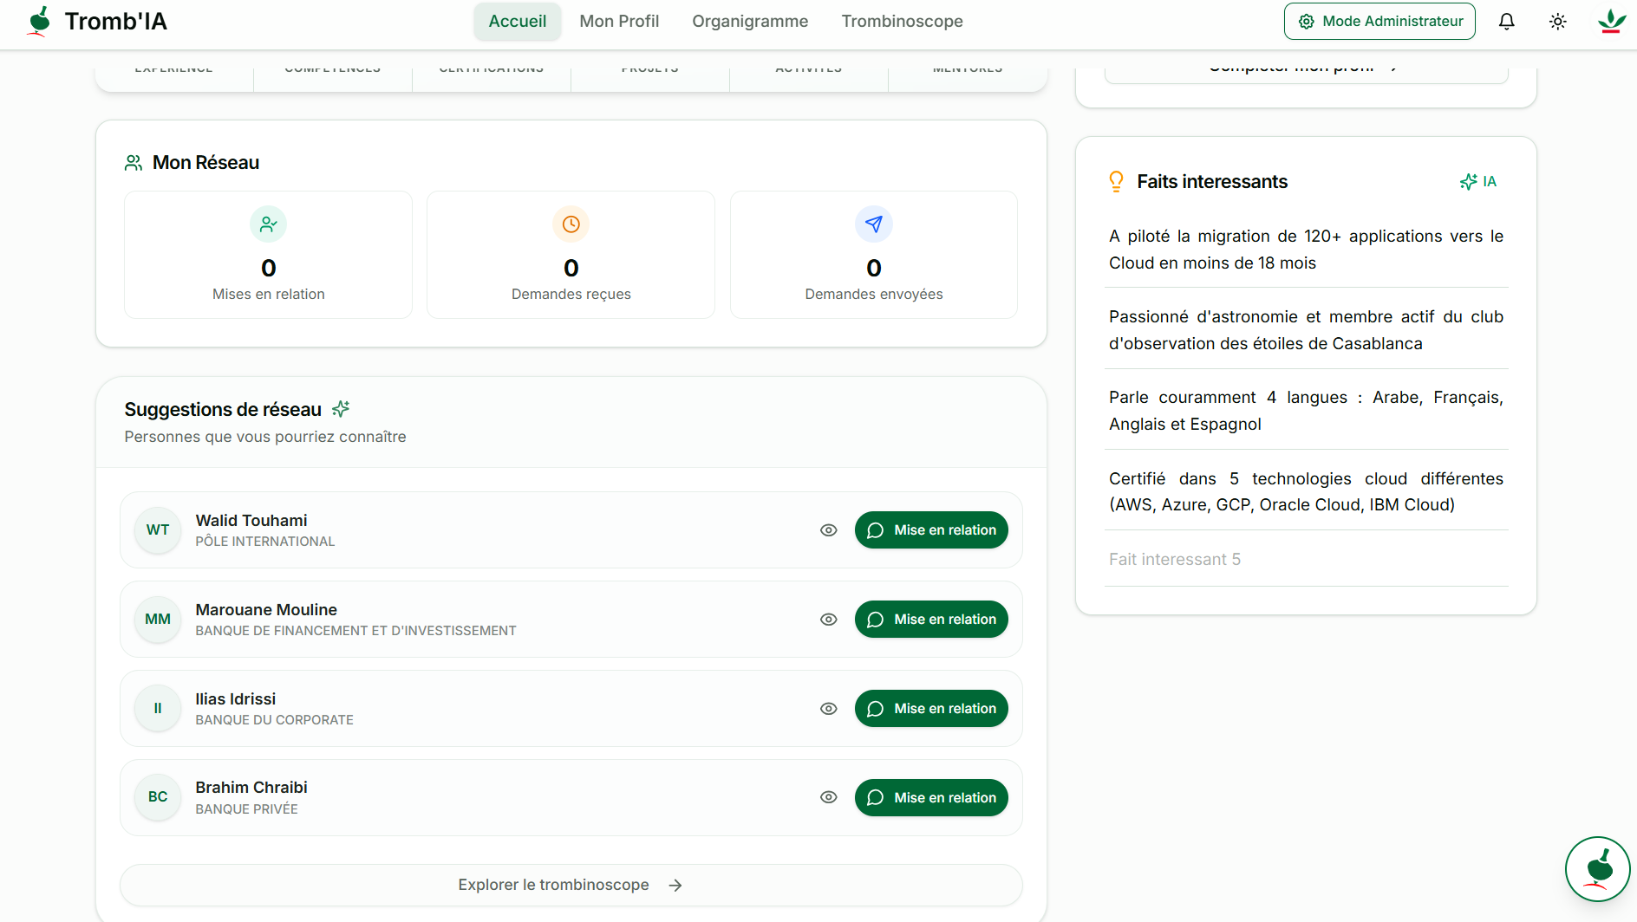Screen dimensions: 1637x922
Task: Connect with Walid Touhami via Mise en relation
Action: click(931, 530)
